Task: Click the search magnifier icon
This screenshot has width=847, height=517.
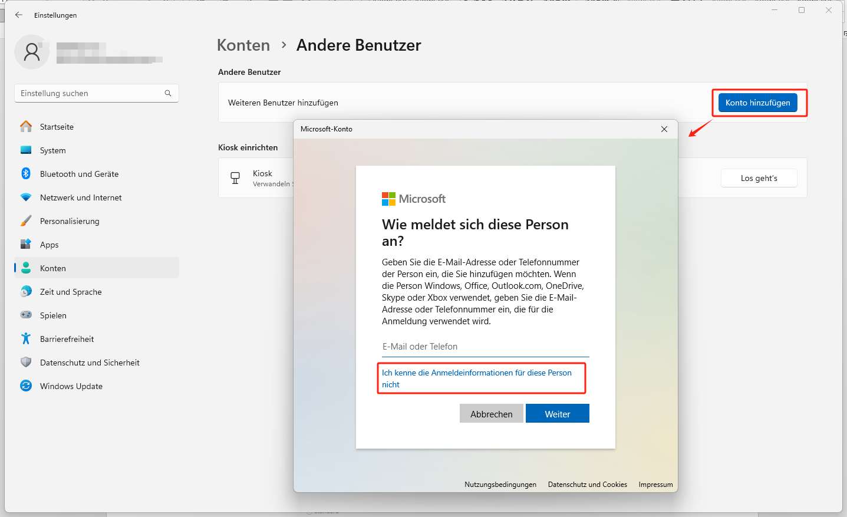Action: (168, 93)
